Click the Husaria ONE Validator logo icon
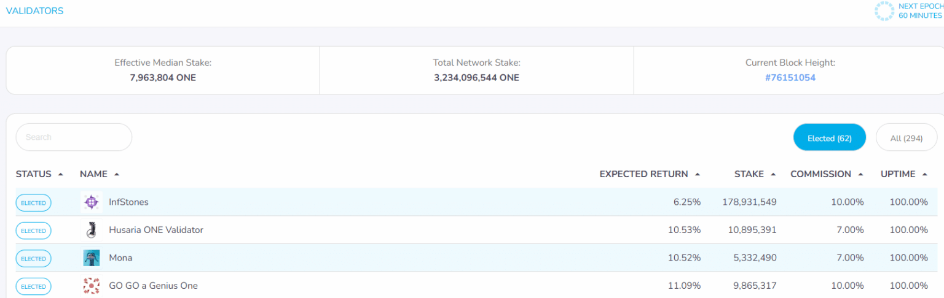The width and height of the screenshot is (944, 298). pos(91,230)
